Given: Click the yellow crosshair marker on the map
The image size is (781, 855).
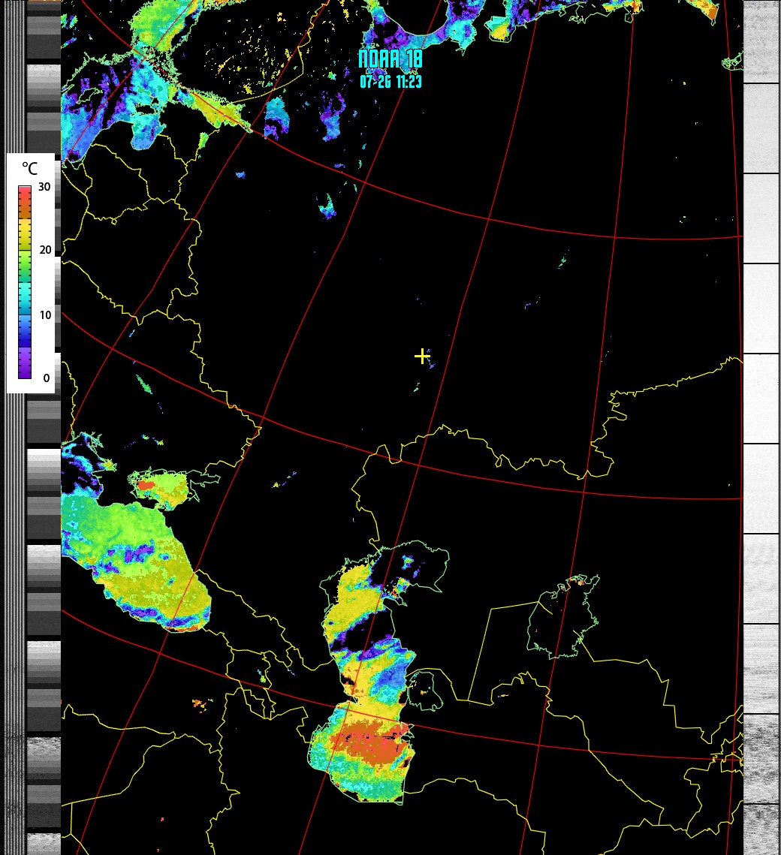Looking at the screenshot, I should pos(421,355).
